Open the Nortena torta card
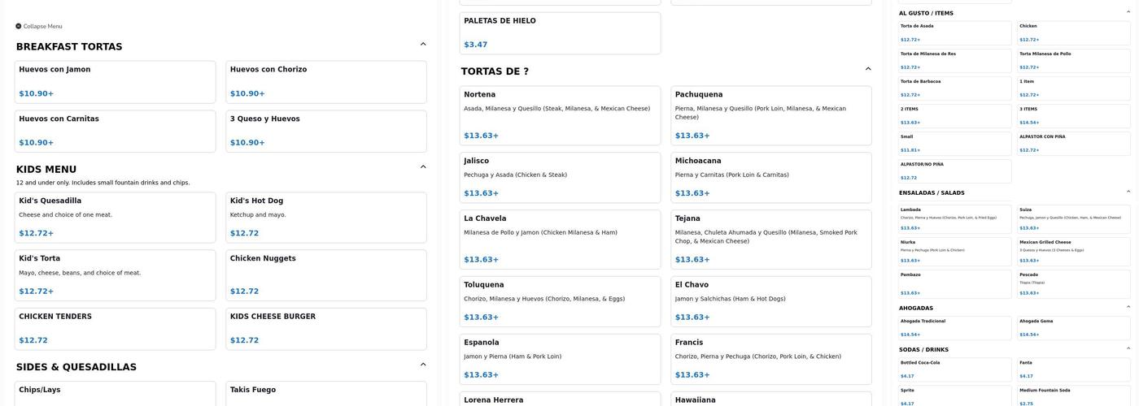 [x=561, y=115]
